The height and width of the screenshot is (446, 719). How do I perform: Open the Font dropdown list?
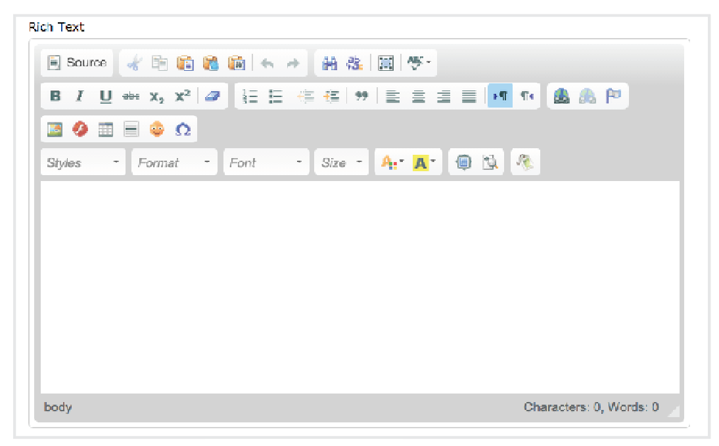[266, 163]
